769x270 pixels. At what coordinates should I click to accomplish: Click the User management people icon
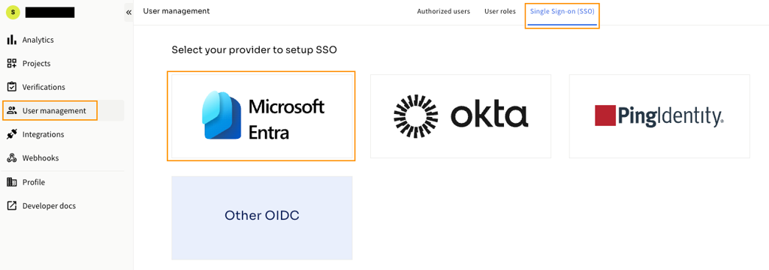(12, 111)
